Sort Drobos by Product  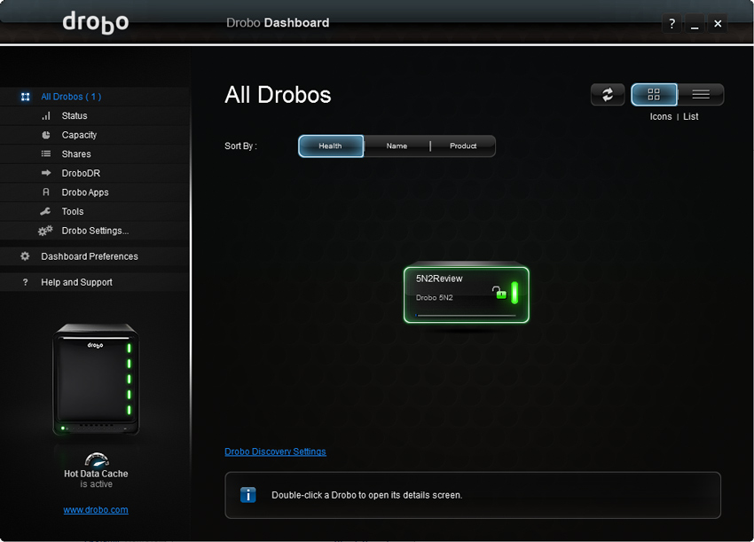point(463,145)
